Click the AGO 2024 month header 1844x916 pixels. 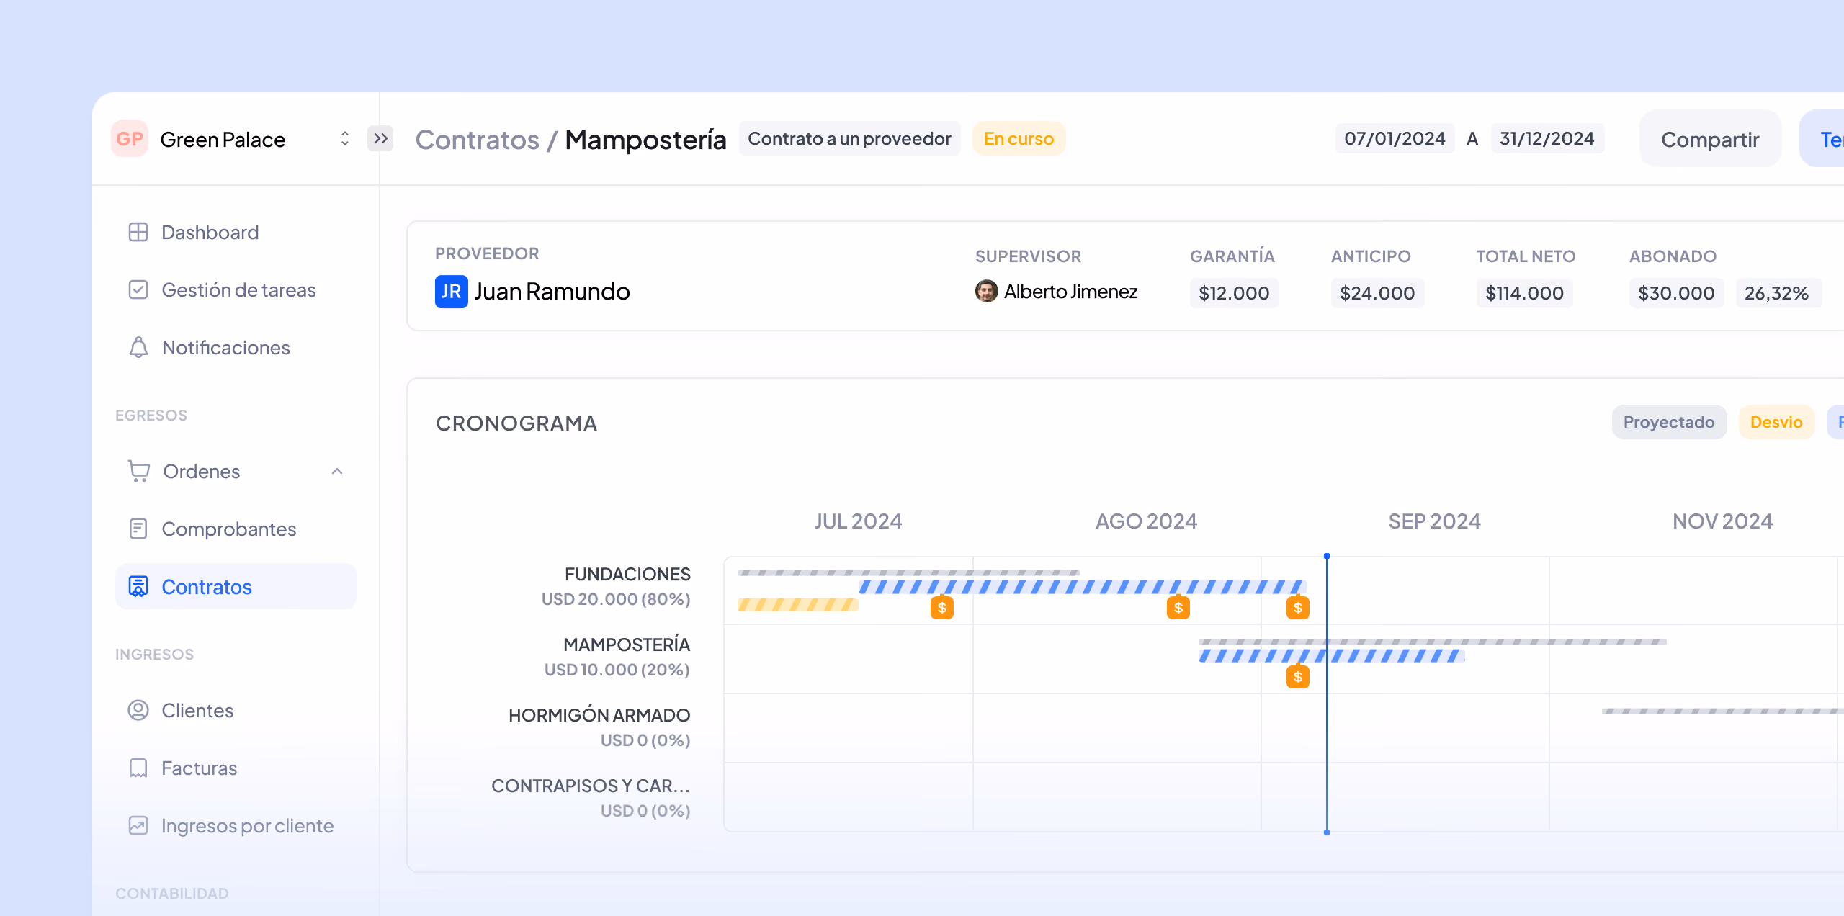1147,521
